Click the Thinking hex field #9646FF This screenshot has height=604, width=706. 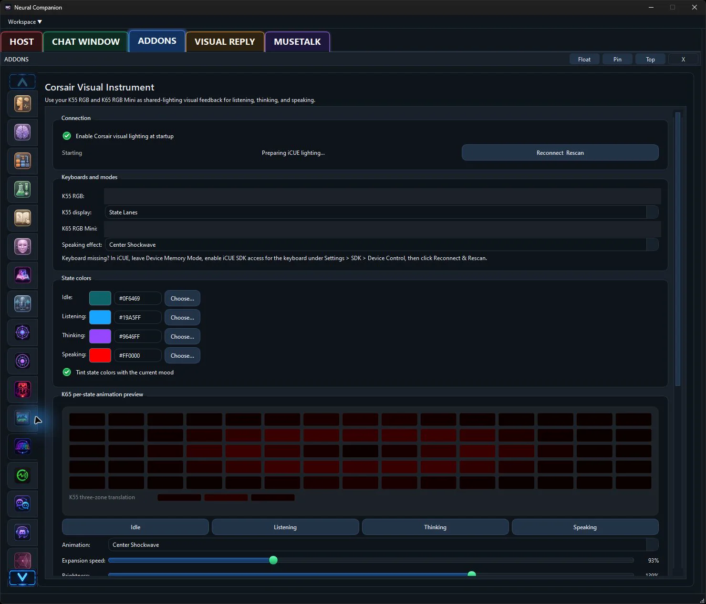tap(137, 337)
